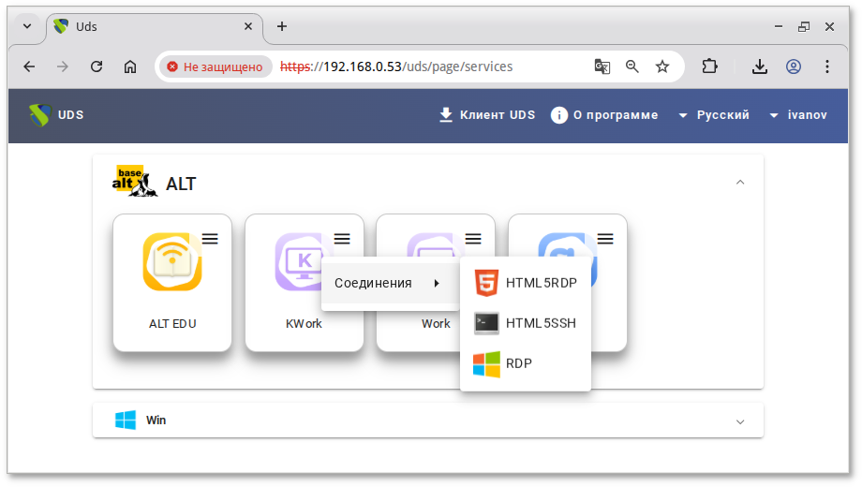Launch the KWork service icon
The width and height of the screenshot is (862, 487).
[x=299, y=261]
